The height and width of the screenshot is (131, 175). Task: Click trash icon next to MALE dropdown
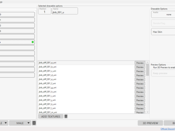point(34,123)
